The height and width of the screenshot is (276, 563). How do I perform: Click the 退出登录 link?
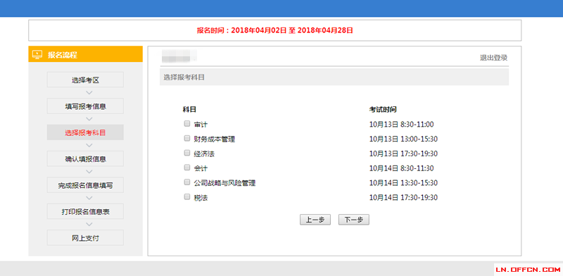[494, 58]
